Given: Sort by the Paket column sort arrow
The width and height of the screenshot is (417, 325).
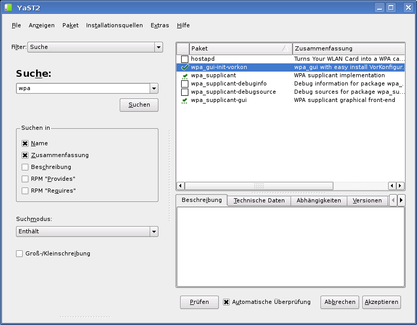Looking at the screenshot, I should click(x=285, y=48).
